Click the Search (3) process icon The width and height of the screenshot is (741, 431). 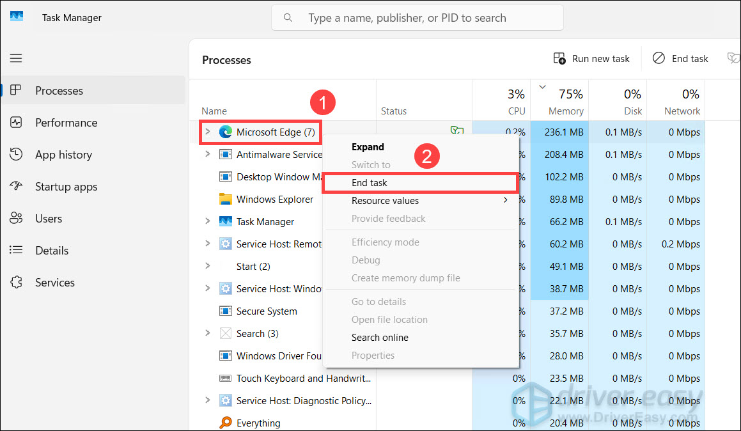tap(226, 333)
